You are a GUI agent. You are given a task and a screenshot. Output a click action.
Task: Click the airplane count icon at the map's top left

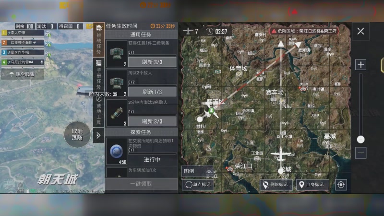pyautogui.click(x=188, y=31)
